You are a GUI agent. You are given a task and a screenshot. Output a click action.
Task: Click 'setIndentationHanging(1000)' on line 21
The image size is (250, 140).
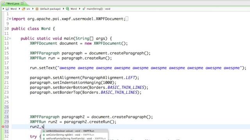83,82
